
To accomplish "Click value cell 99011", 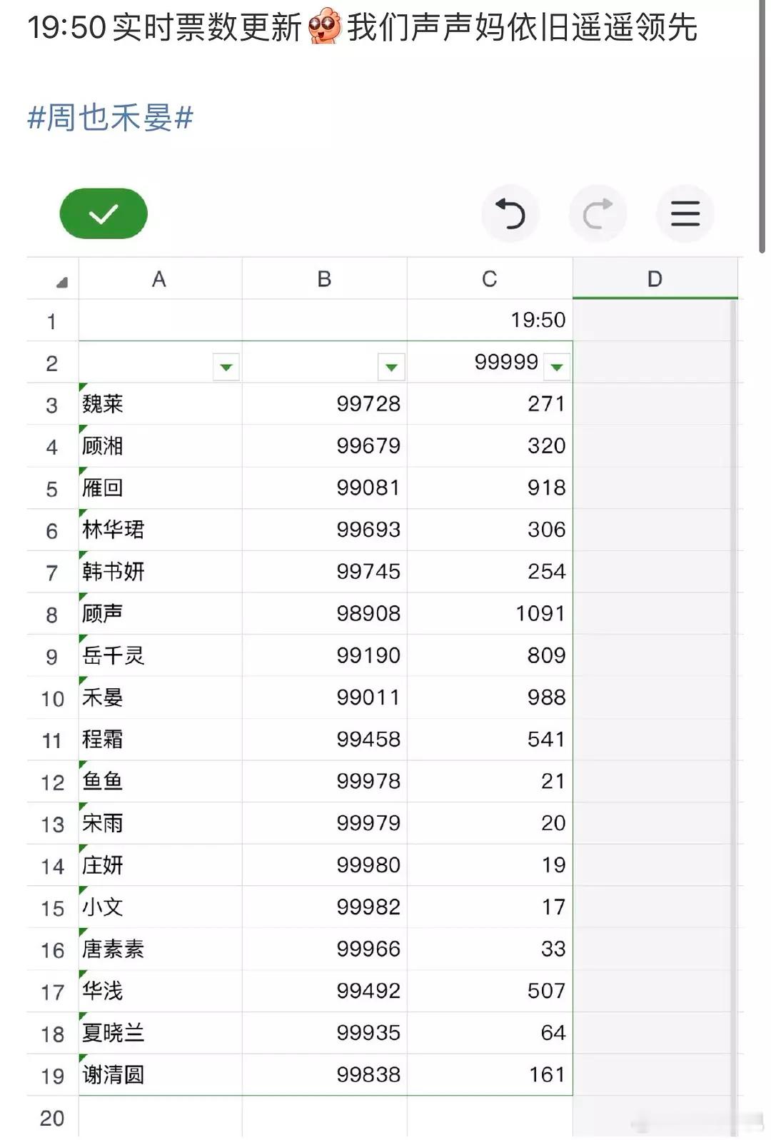I will (325, 697).
